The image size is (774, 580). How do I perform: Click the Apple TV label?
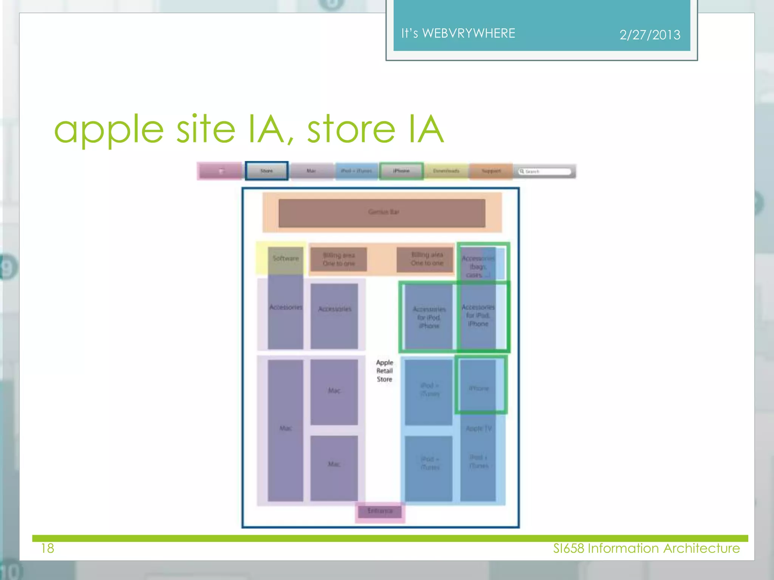click(x=478, y=429)
